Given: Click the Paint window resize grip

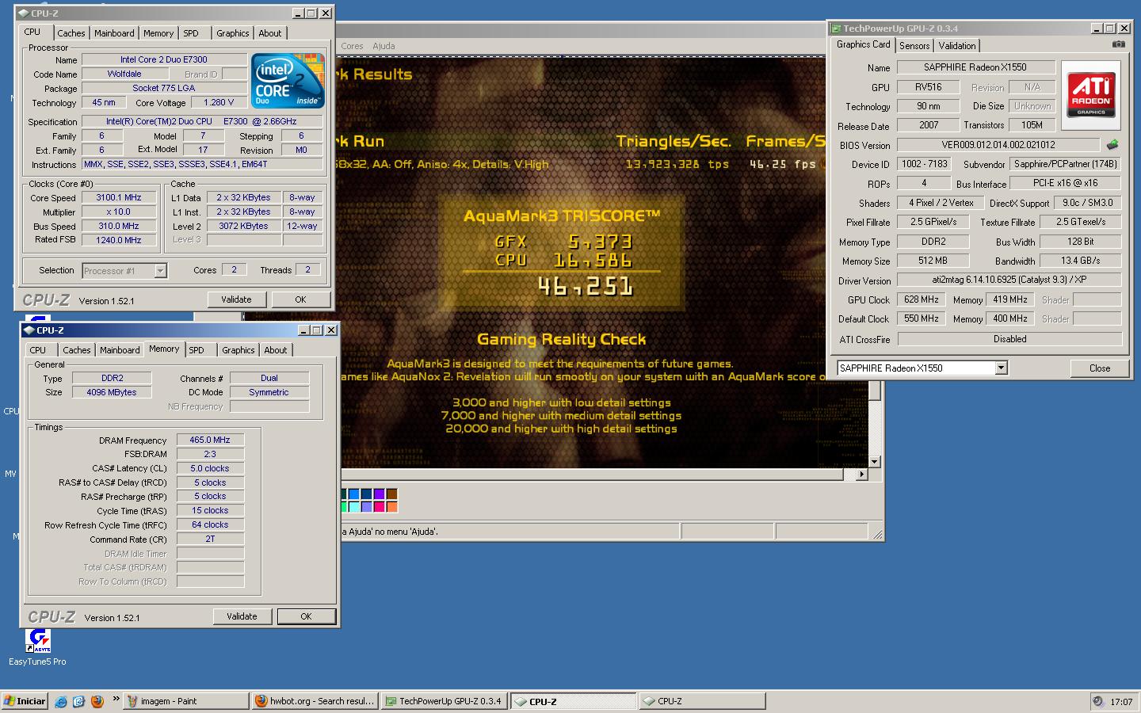Looking at the screenshot, I should (x=877, y=535).
